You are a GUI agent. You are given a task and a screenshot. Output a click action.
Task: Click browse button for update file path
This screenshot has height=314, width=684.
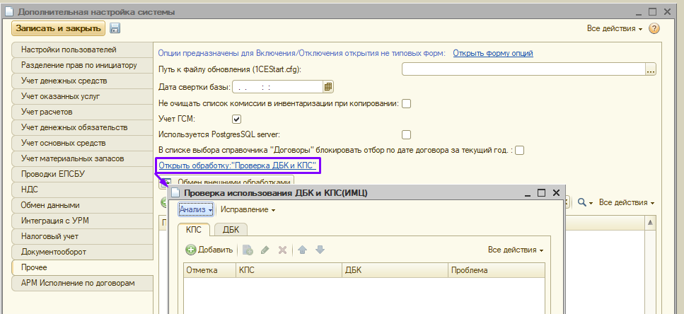tap(651, 69)
